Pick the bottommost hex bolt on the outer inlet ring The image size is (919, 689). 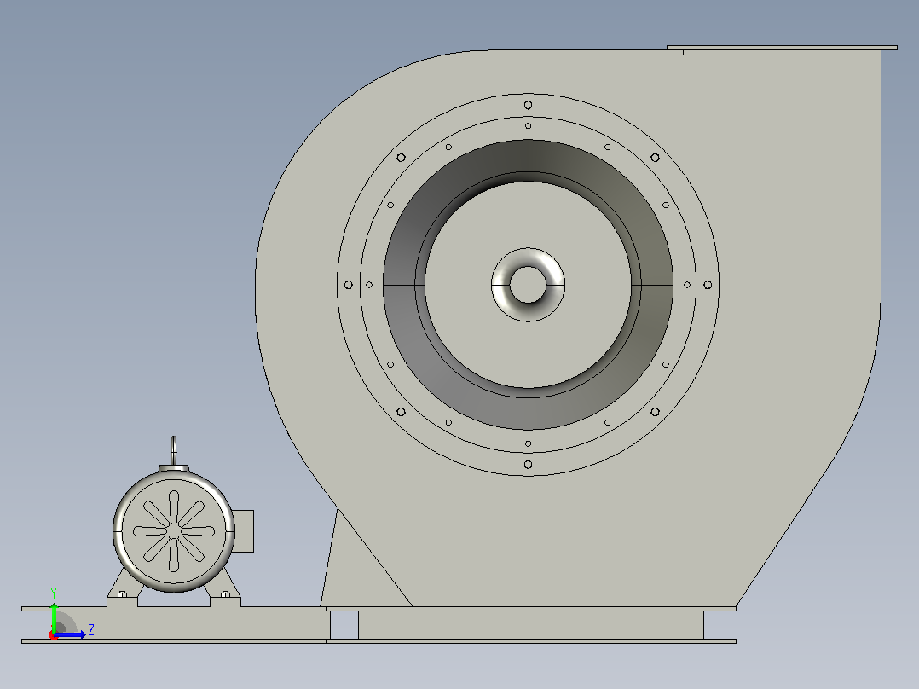click(528, 465)
